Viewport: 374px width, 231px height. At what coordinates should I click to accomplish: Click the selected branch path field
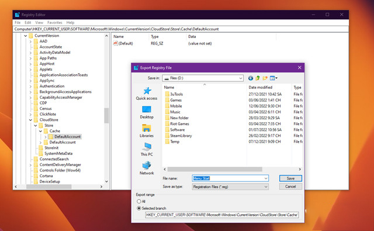click(x=222, y=215)
